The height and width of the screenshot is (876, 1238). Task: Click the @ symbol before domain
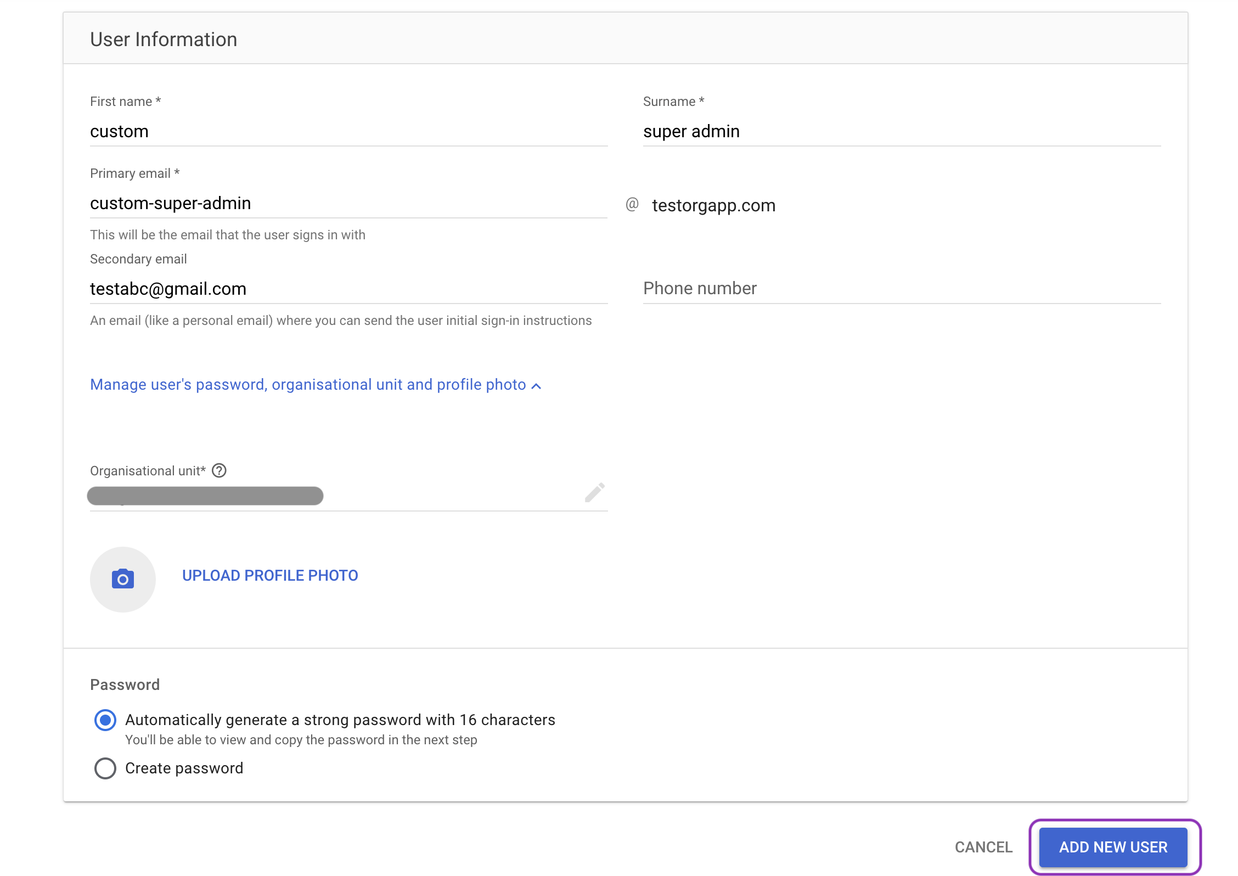coord(632,205)
